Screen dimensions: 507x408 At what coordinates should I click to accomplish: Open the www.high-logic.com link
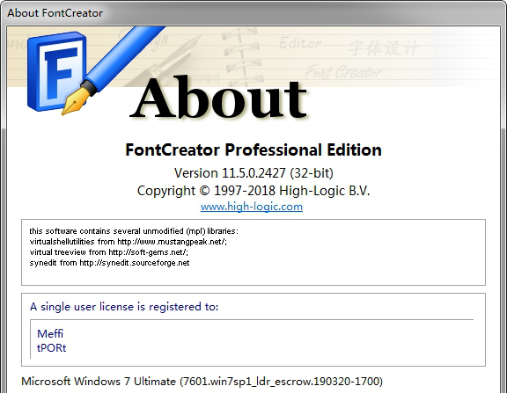pos(252,207)
